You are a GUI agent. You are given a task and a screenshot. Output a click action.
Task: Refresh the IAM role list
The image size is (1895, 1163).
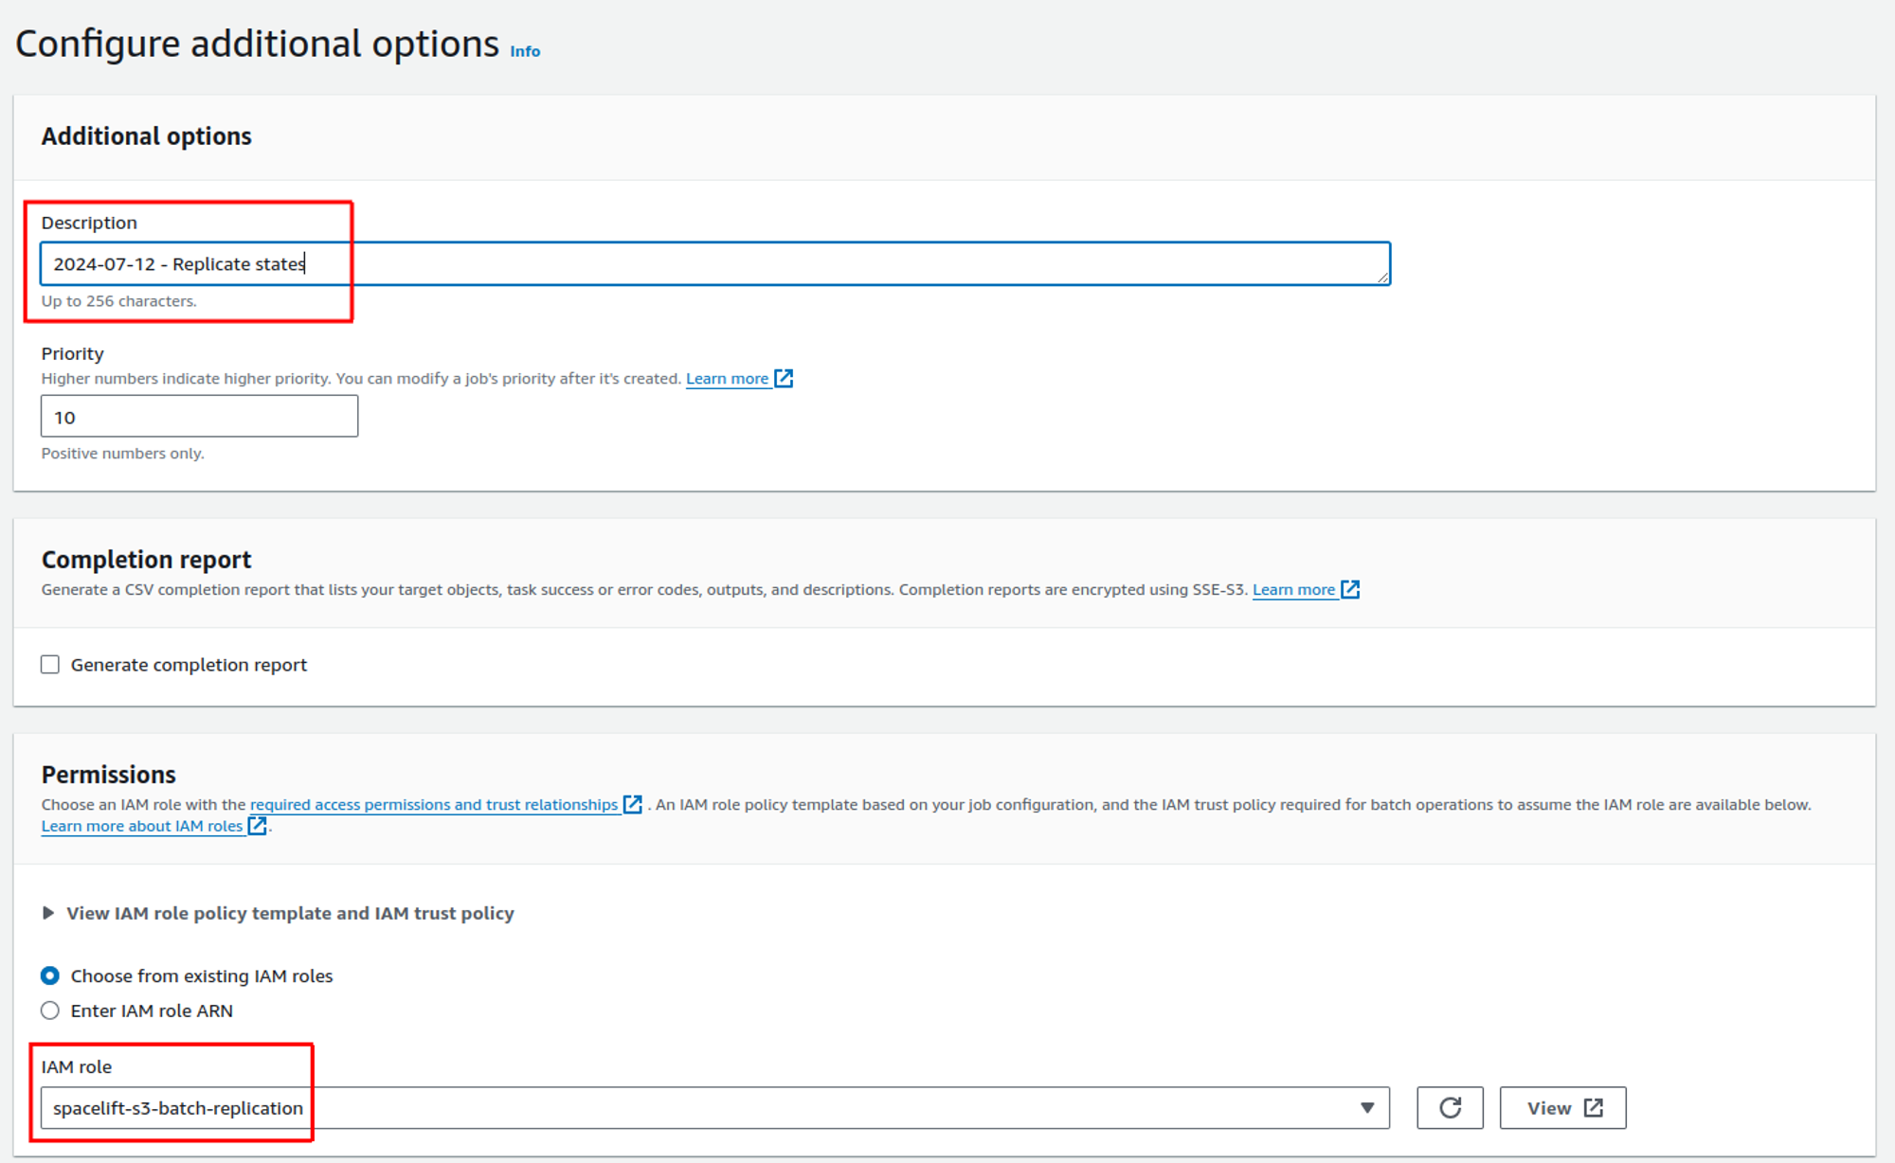coord(1450,1107)
